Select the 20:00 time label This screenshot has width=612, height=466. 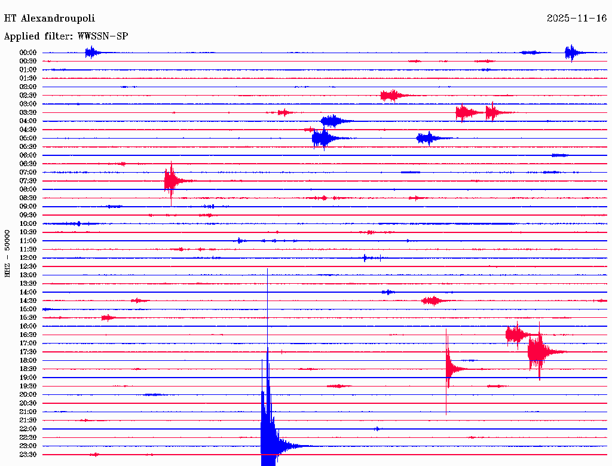(28, 394)
